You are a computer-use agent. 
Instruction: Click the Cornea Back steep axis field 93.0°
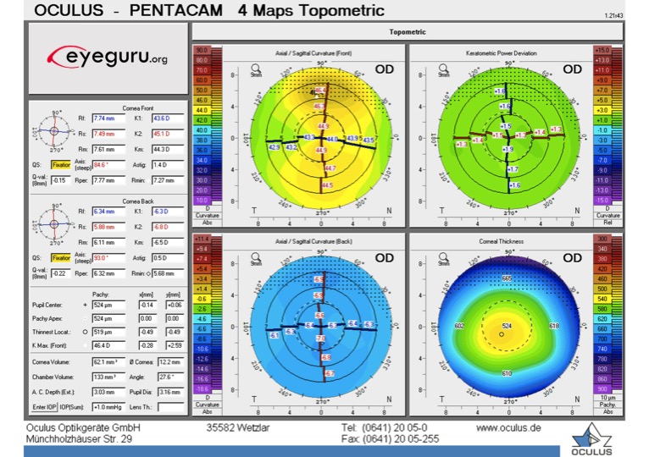(108, 257)
